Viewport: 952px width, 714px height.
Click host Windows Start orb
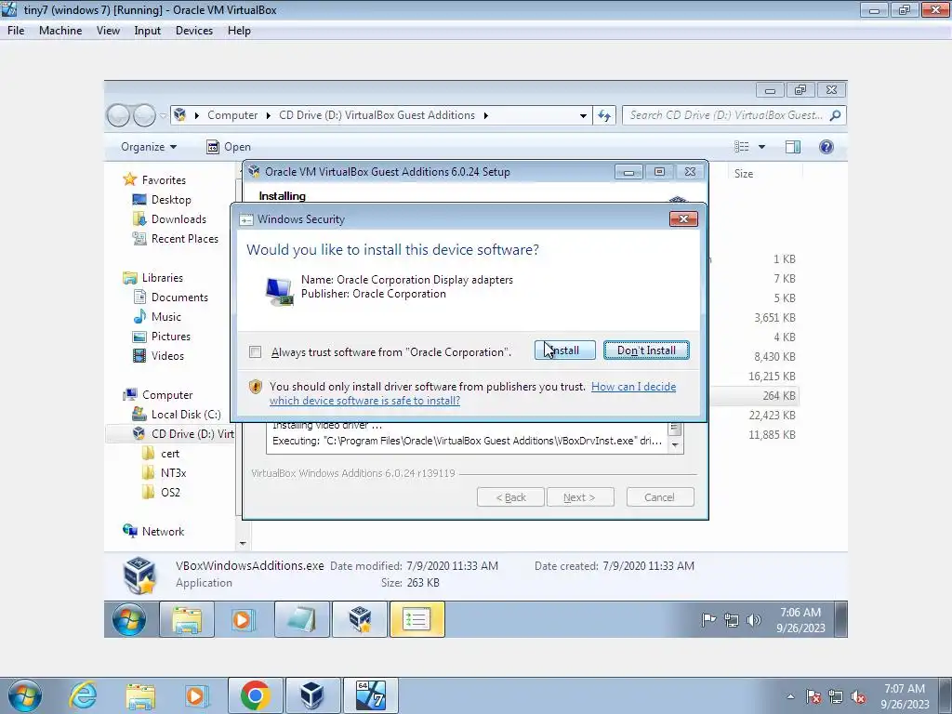(x=25, y=695)
